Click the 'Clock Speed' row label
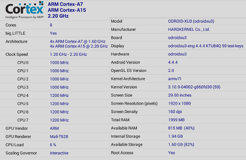246x160 pixels. 17,54
